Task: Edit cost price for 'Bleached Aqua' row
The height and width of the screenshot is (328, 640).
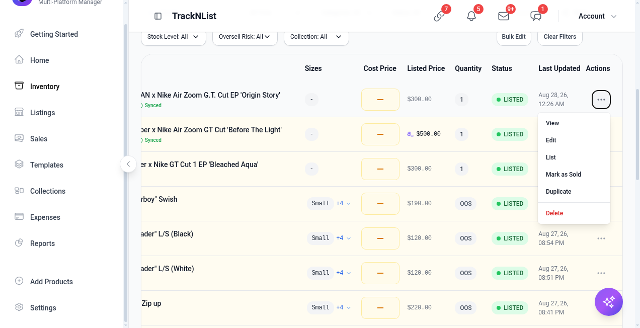Action: (380, 169)
